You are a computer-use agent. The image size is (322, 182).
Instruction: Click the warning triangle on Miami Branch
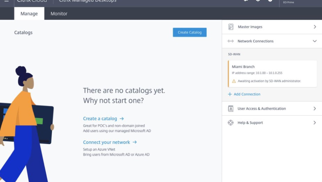click(234, 81)
